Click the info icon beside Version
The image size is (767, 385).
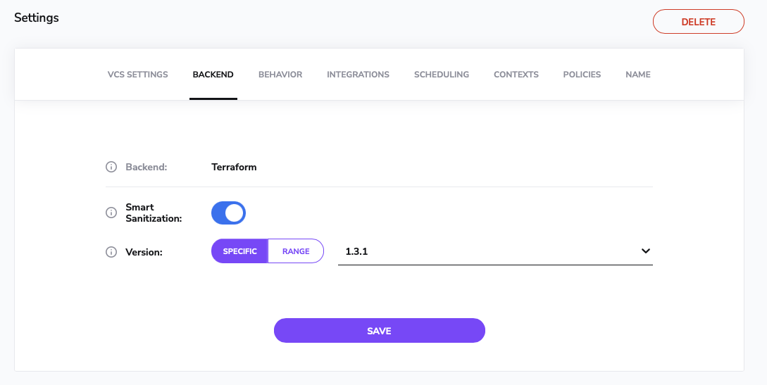coord(111,252)
